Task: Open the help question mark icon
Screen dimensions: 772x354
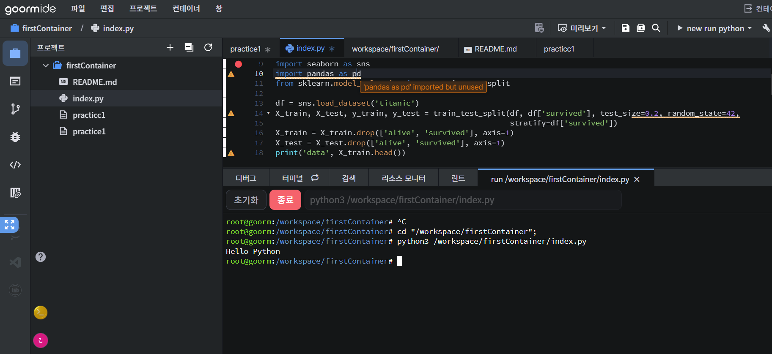Action: (41, 257)
